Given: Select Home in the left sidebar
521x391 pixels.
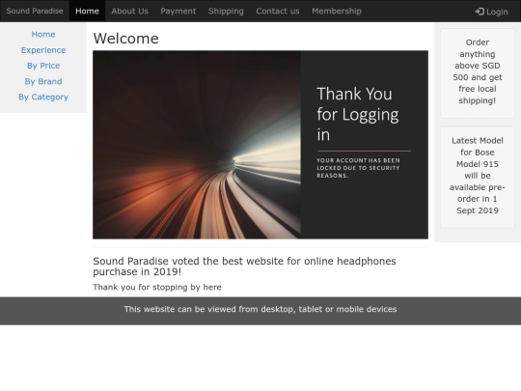Looking at the screenshot, I should pyautogui.click(x=43, y=34).
